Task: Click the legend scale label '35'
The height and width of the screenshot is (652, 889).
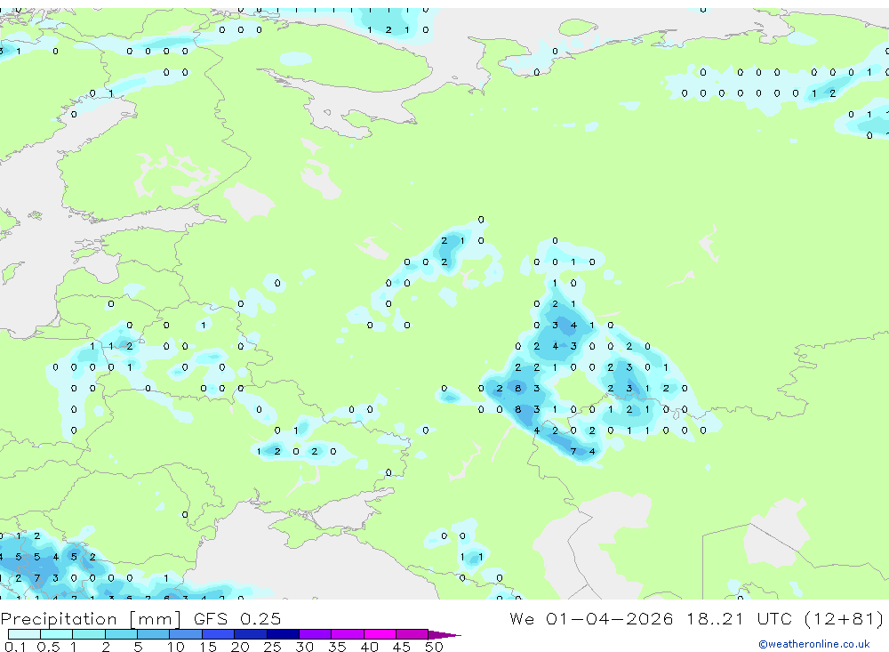Action: [x=337, y=647]
